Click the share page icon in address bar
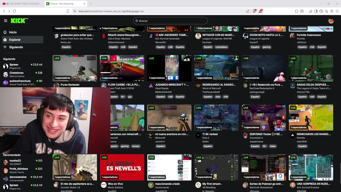The width and height of the screenshot is (341, 192). [x=248, y=11]
